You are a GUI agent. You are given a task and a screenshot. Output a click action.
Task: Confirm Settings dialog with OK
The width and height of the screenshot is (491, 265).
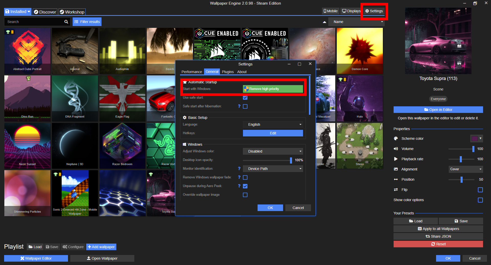point(270,208)
